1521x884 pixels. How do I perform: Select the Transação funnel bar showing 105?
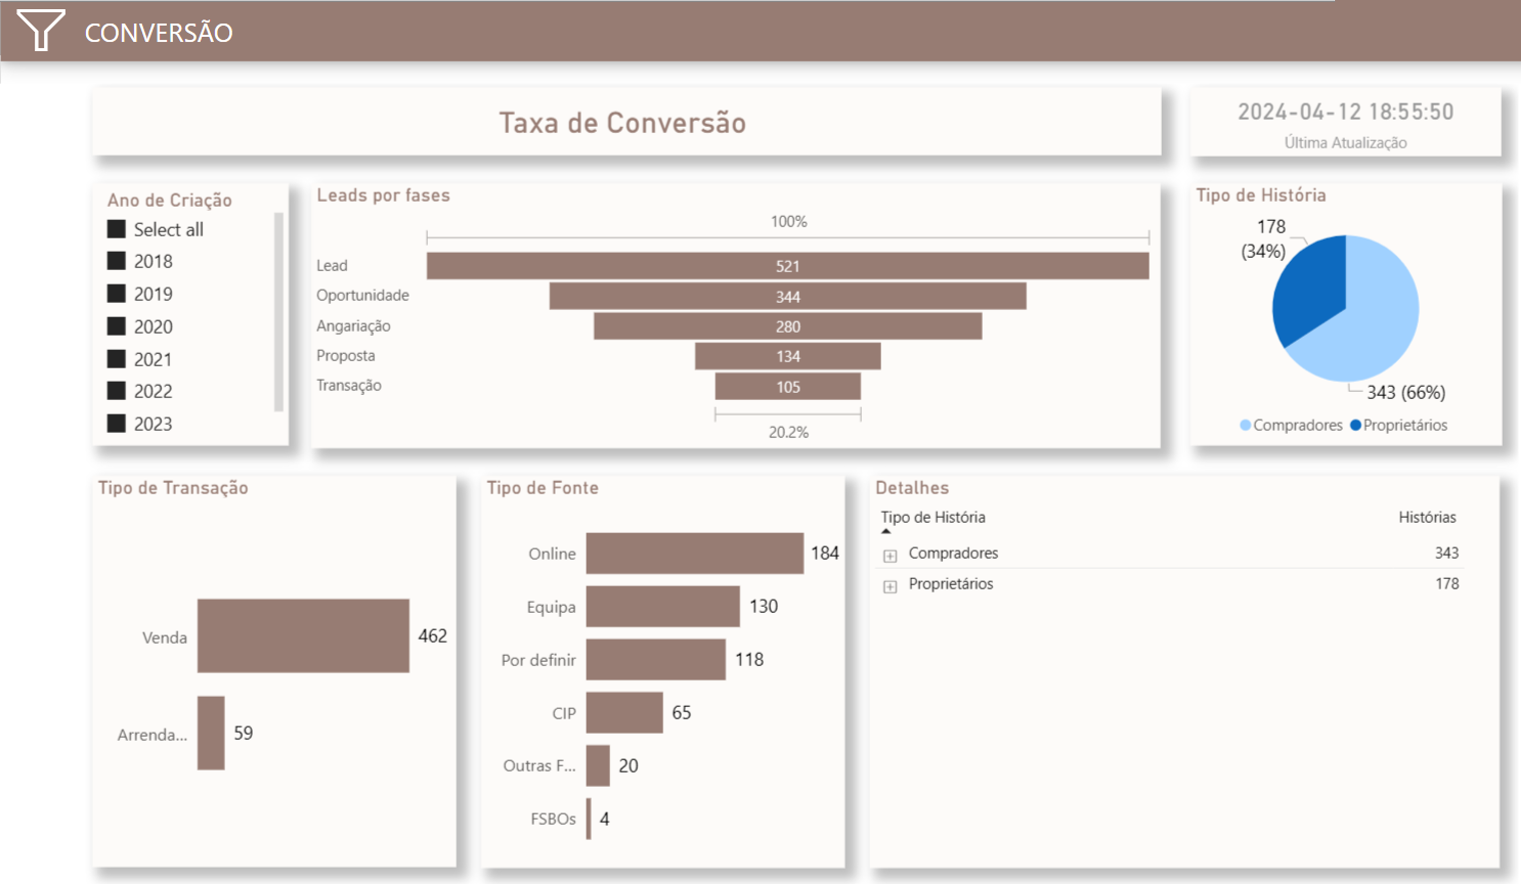coord(787,387)
